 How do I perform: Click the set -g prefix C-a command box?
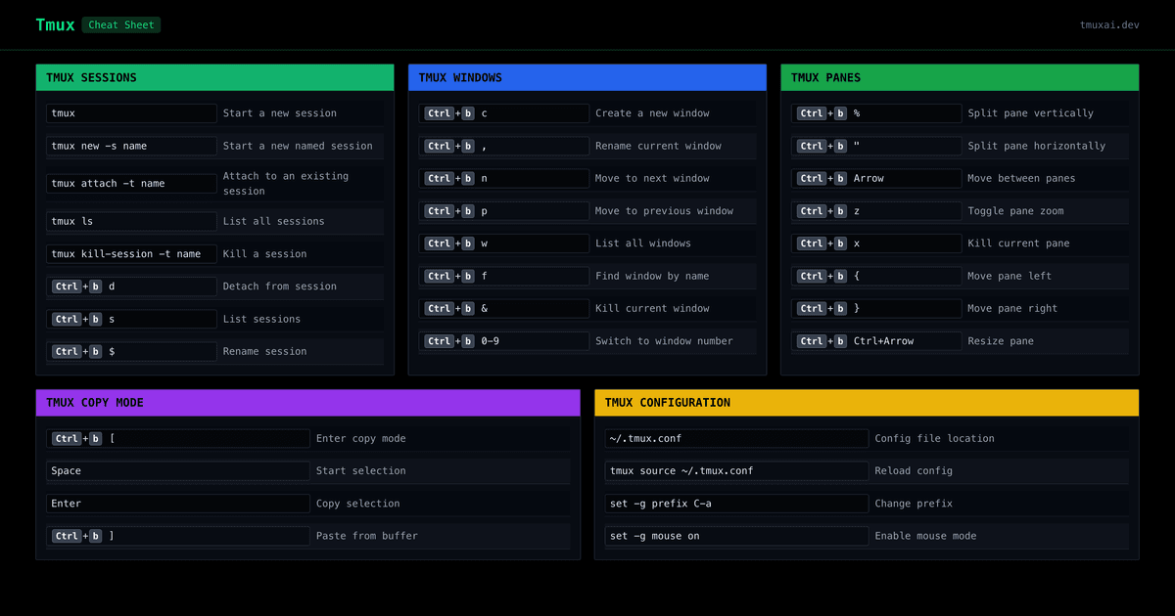[735, 503]
